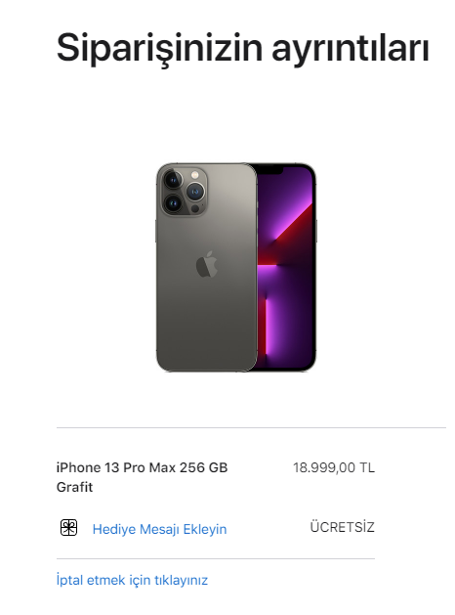Select the iPhone 13 Pro Max 256 GB title

(x=143, y=467)
